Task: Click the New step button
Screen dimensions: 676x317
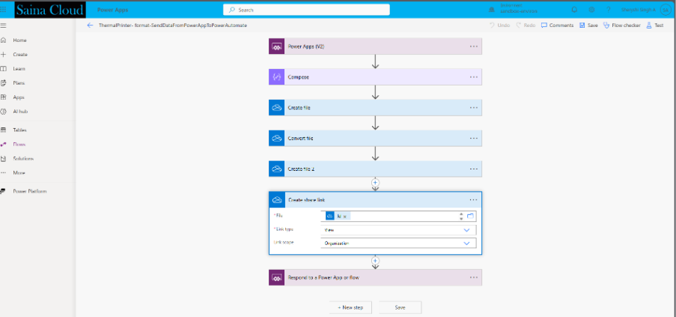Action: click(351, 307)
